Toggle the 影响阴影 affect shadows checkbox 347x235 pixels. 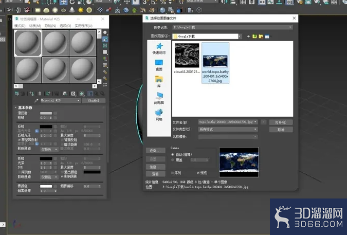[x=62, y=176]
